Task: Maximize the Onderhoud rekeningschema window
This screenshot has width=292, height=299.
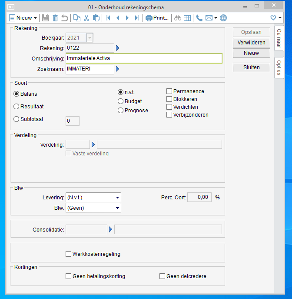Action: click(257, 6)
